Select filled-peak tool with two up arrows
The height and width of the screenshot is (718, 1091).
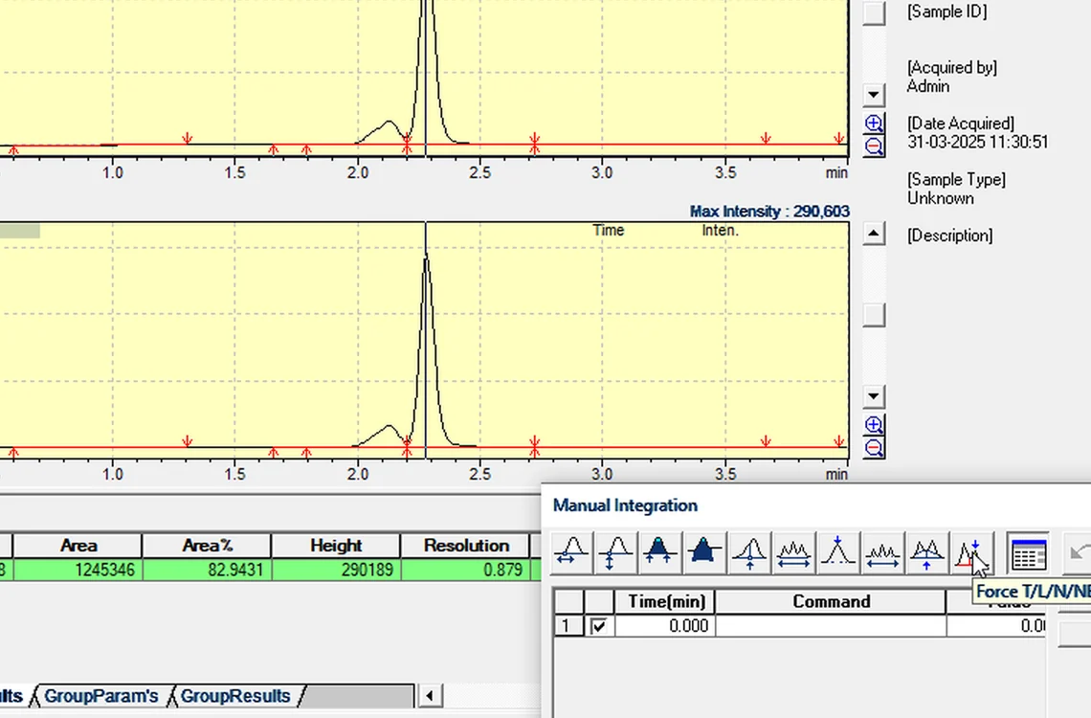[659, 553]
